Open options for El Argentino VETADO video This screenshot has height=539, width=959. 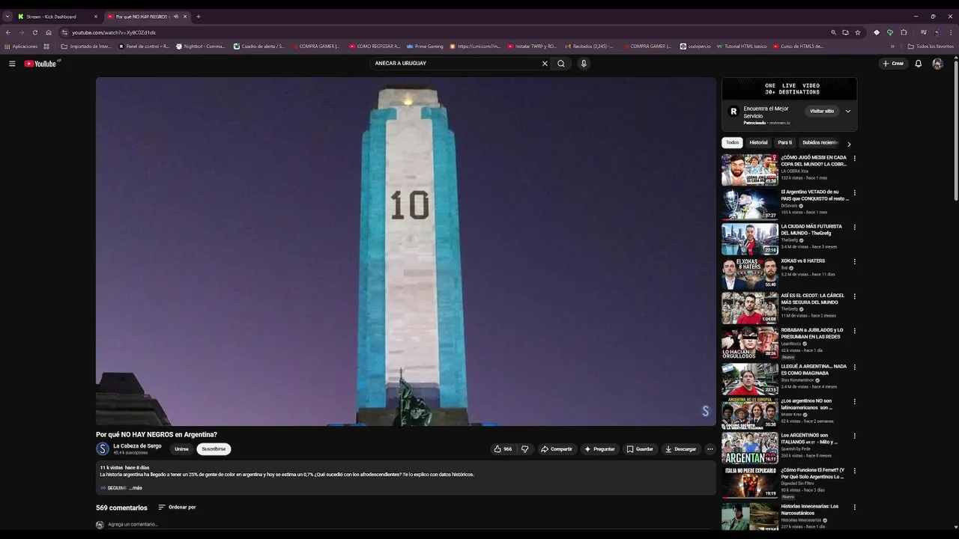tap(854, 193)
